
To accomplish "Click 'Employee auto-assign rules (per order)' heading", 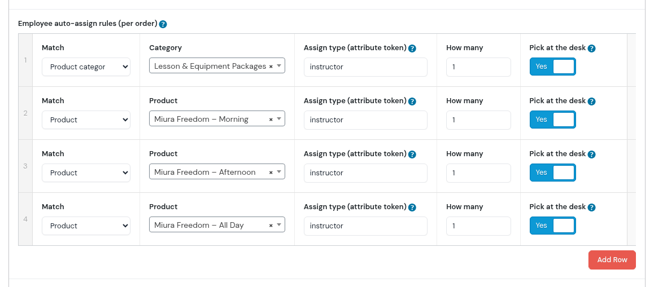I will pos(88,24).
